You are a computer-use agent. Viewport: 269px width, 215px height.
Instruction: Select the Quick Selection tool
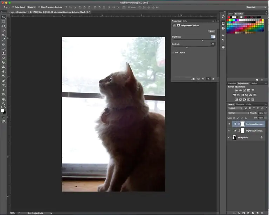pos(4,31)
